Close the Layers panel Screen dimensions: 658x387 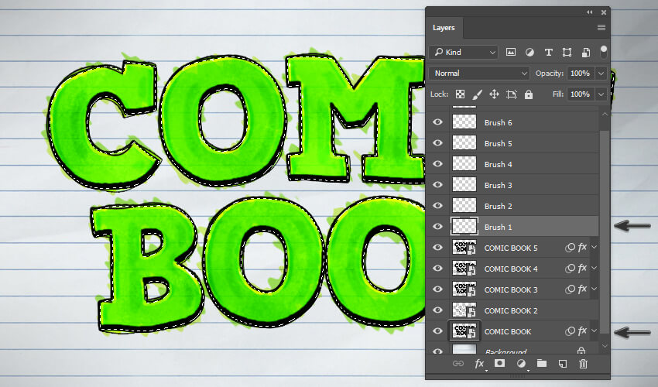click(604, 12)
